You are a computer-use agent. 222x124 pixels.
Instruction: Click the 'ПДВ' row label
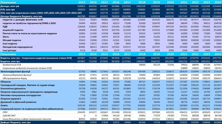[x=5, y=26]
